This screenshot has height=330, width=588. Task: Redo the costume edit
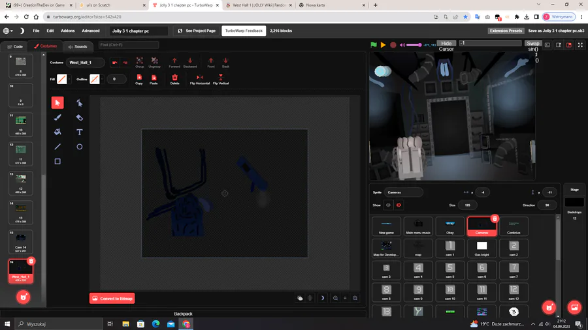[125, 63]
